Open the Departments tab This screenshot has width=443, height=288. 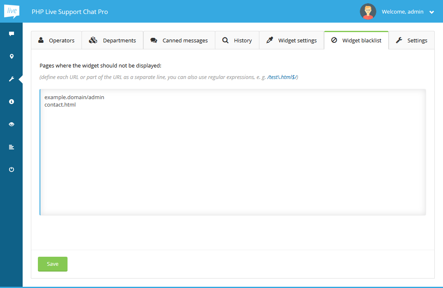pos(112,40)
